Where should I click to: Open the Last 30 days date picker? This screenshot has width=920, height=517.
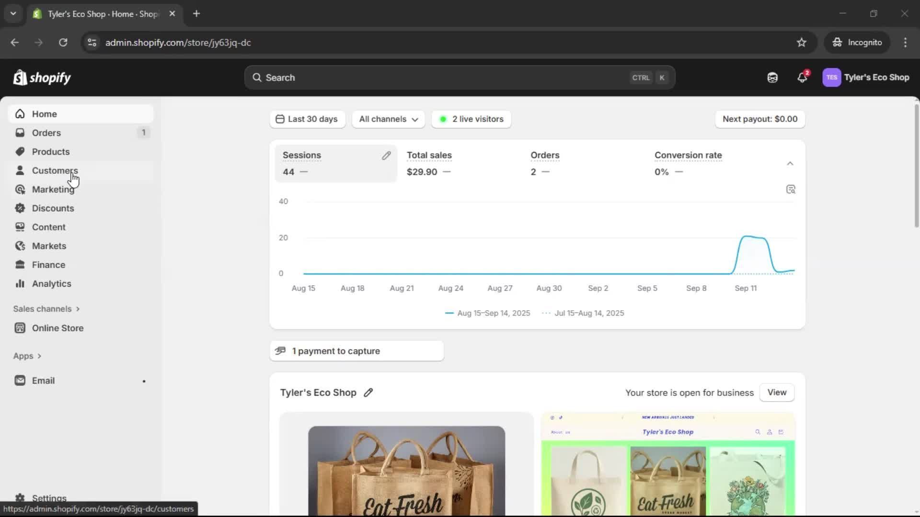pos(307,119)
